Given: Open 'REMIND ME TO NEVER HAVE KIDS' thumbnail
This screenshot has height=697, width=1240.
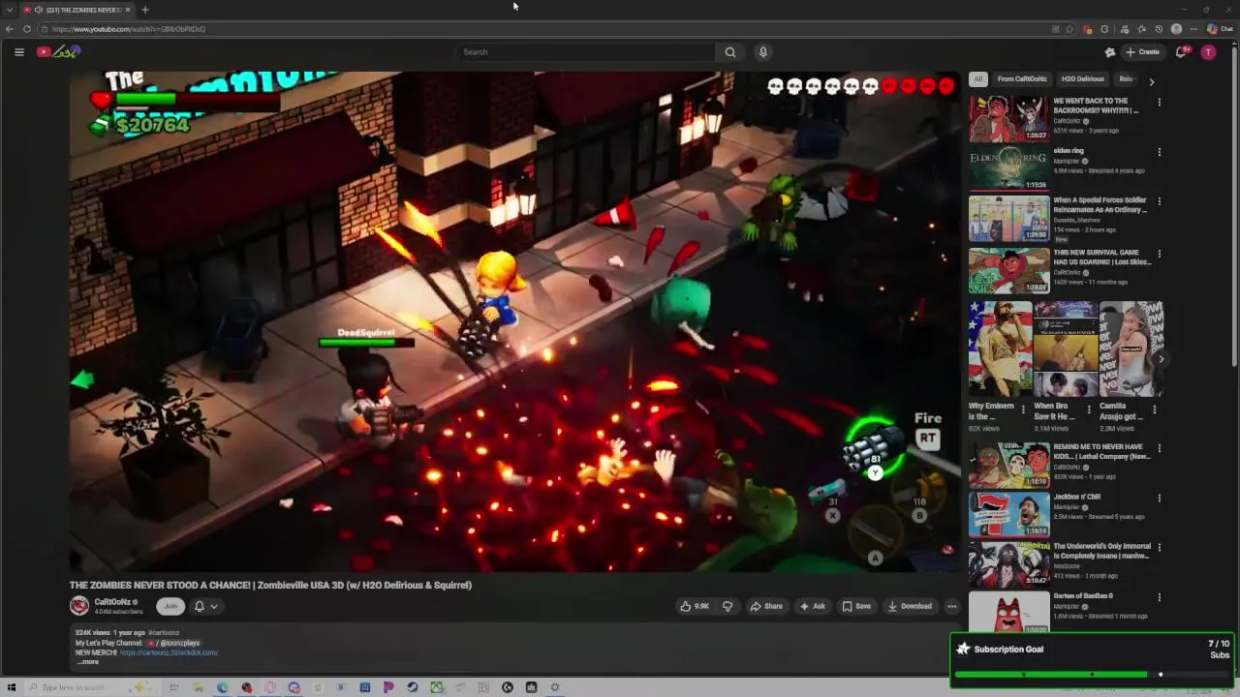Looking at the screenshot, I should (1008, 465).
